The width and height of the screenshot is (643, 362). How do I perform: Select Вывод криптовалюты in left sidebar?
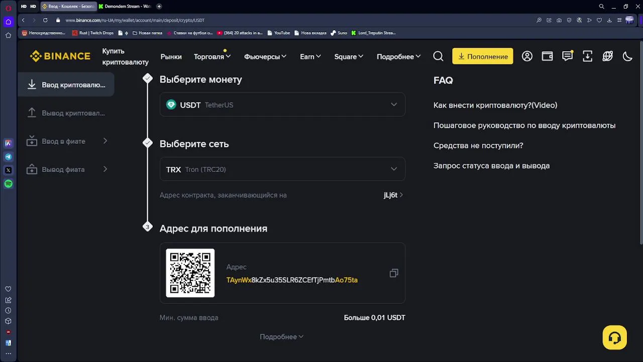[x=66, y=113]
